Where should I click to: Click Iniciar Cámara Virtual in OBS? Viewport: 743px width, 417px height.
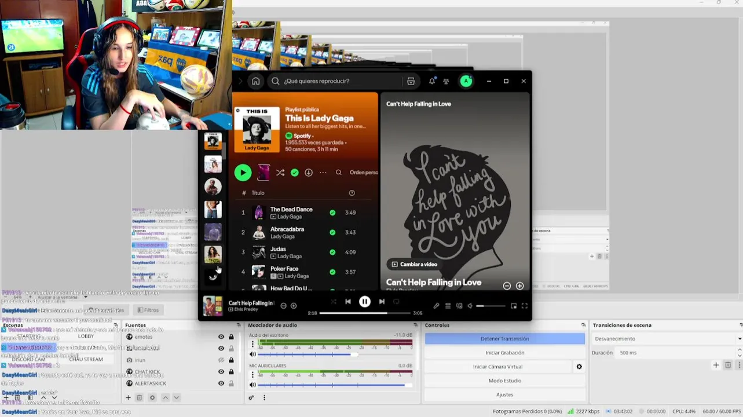pyautogui.click(x=497, y=367)
